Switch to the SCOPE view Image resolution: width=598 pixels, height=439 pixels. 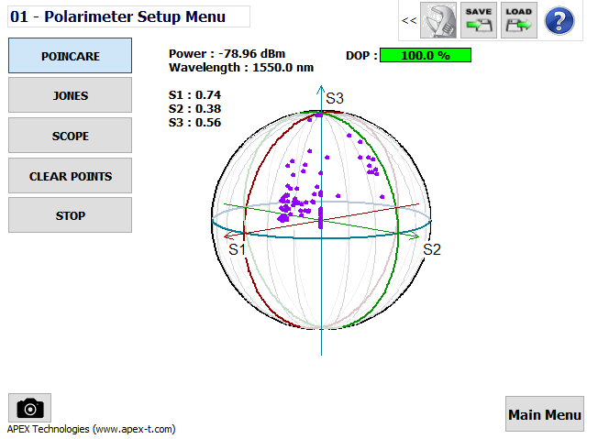[71, 136]
